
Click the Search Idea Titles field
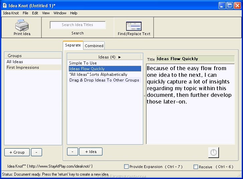(x=77, y=25)
